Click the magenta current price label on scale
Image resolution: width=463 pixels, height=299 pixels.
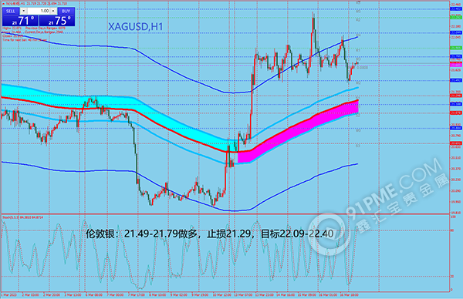pyautogui.click(x=455, y=65)
